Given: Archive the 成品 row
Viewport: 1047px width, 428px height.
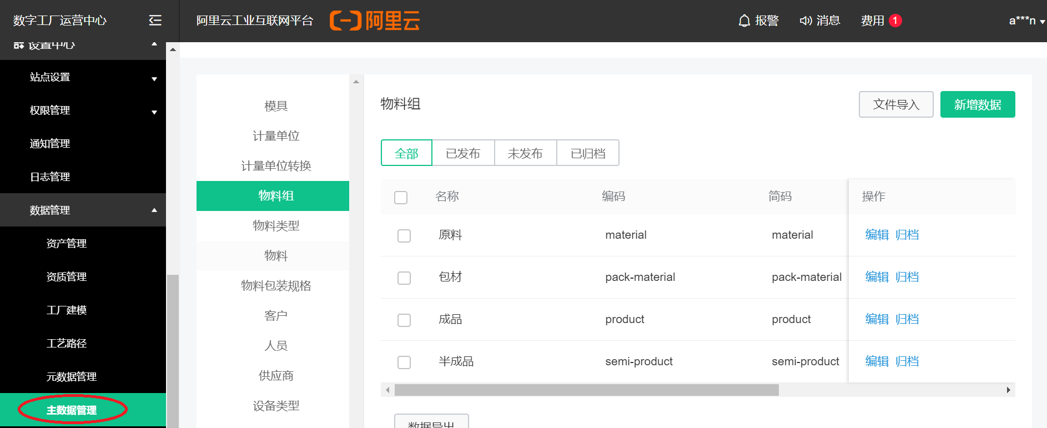Looking at the screenshot, I should (907, 319).
